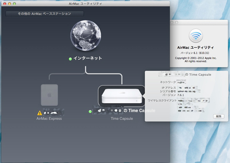Click the の Time Capsule title in the popup

[198, 74]
